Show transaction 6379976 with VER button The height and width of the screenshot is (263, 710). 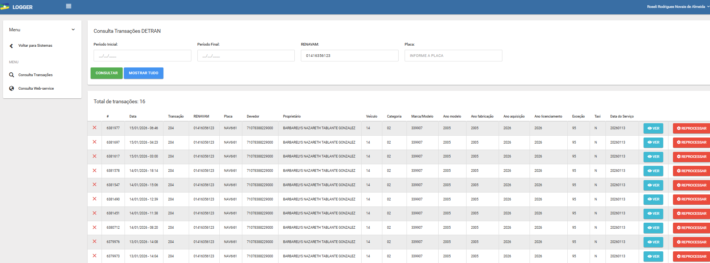click(x=653, y=242)
